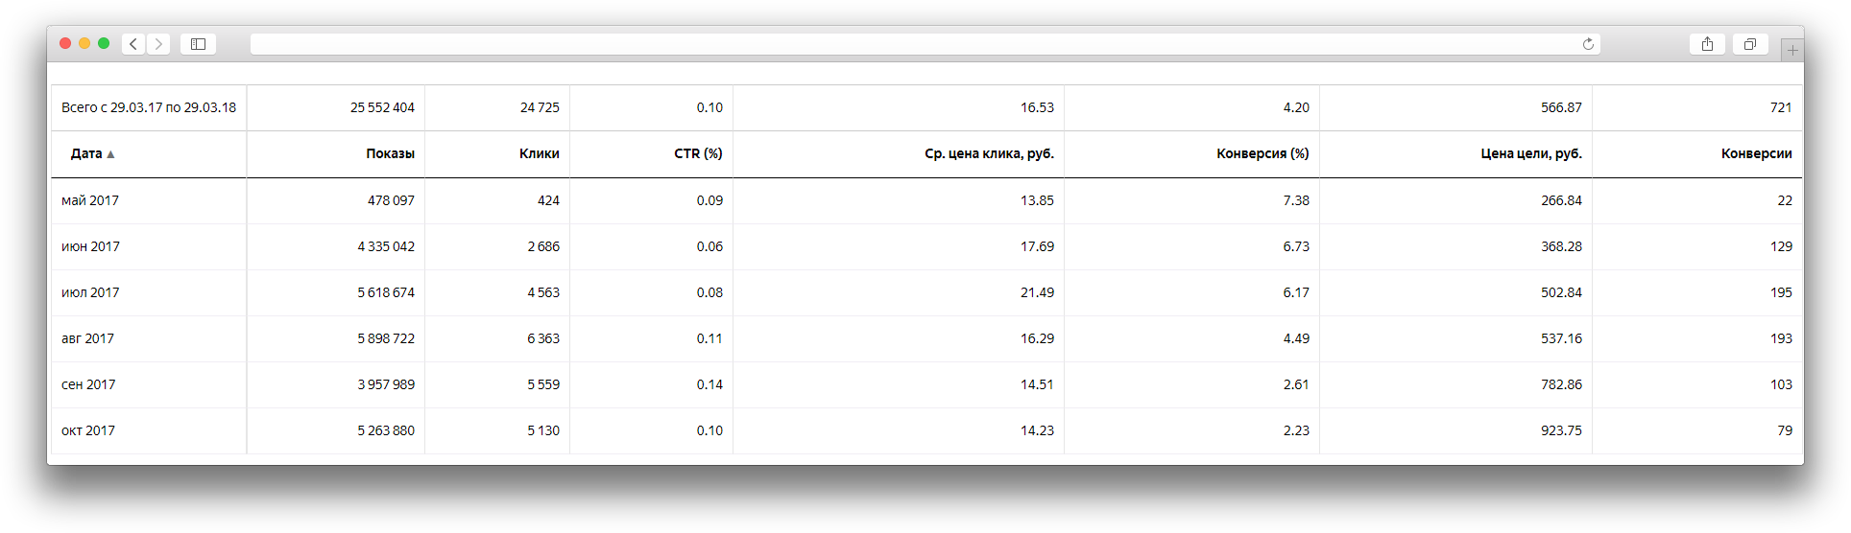Click the browser address bar
This screenshot has width=1851, height=533.
[x=912, y=44]
